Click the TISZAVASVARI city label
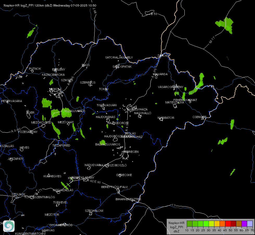The width and height of the screenshot is (255, 235). [x=107, y=105]
